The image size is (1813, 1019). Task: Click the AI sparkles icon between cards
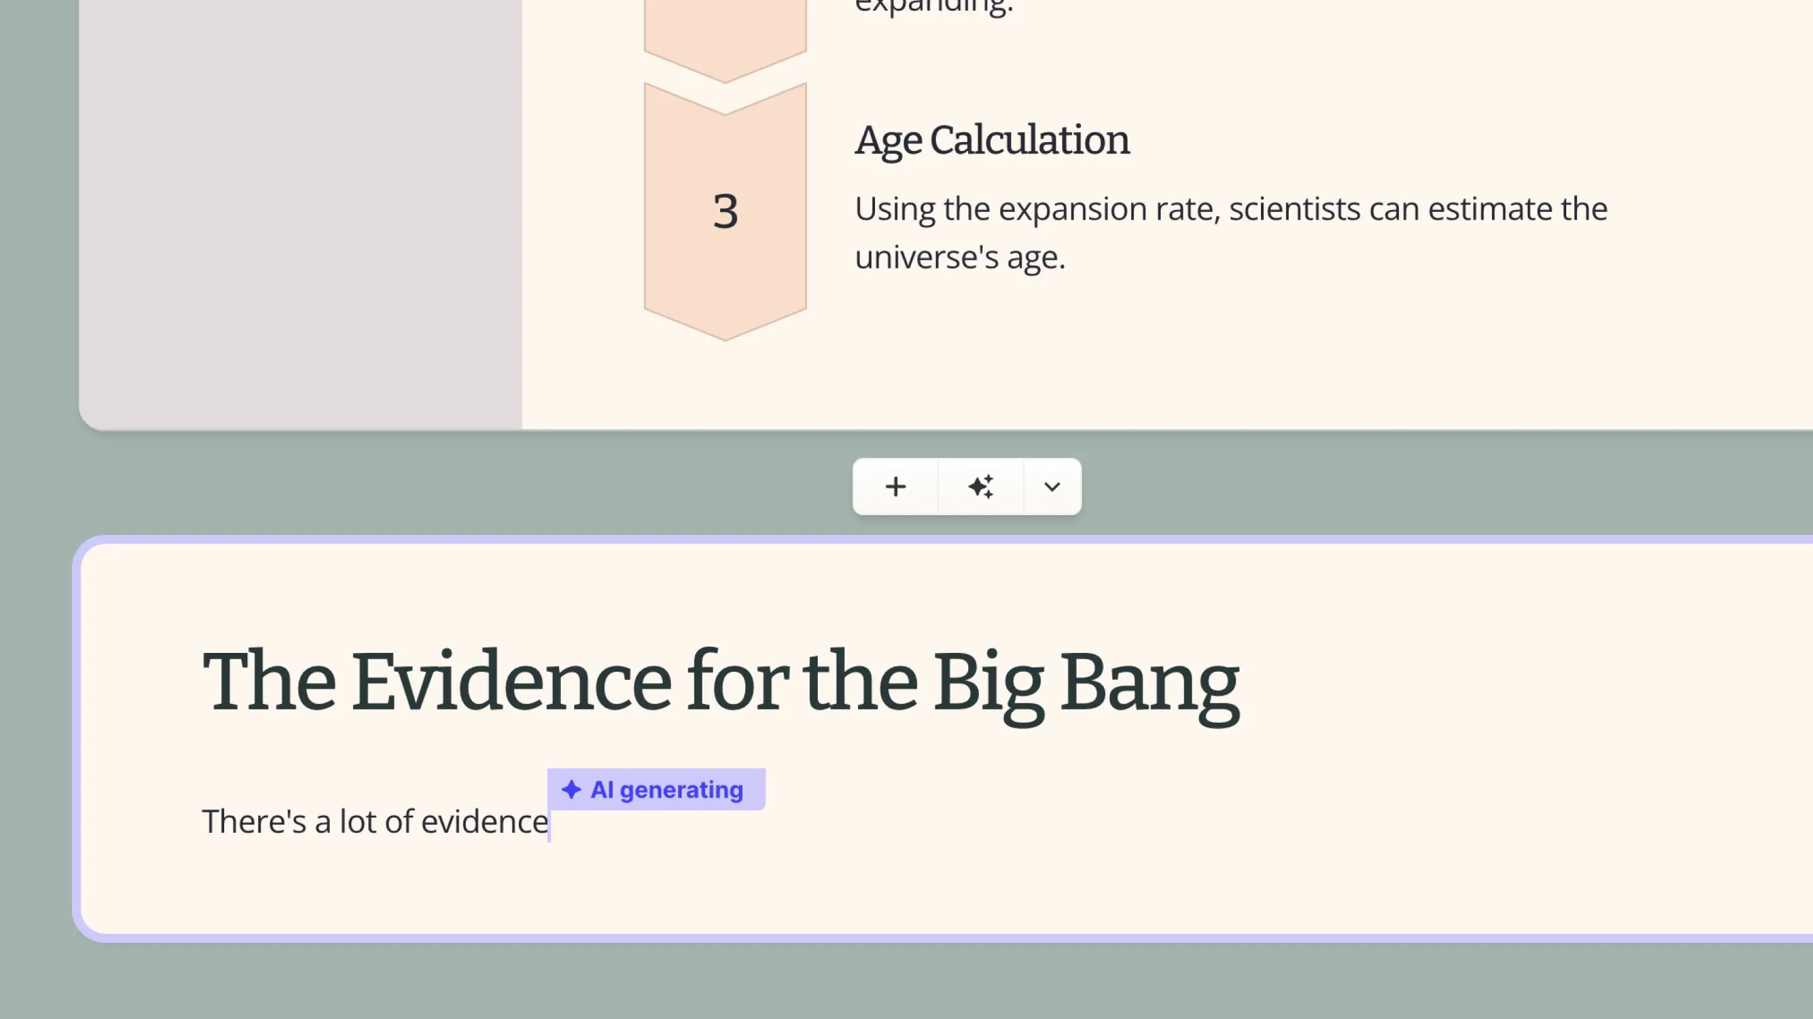[980, 487]
